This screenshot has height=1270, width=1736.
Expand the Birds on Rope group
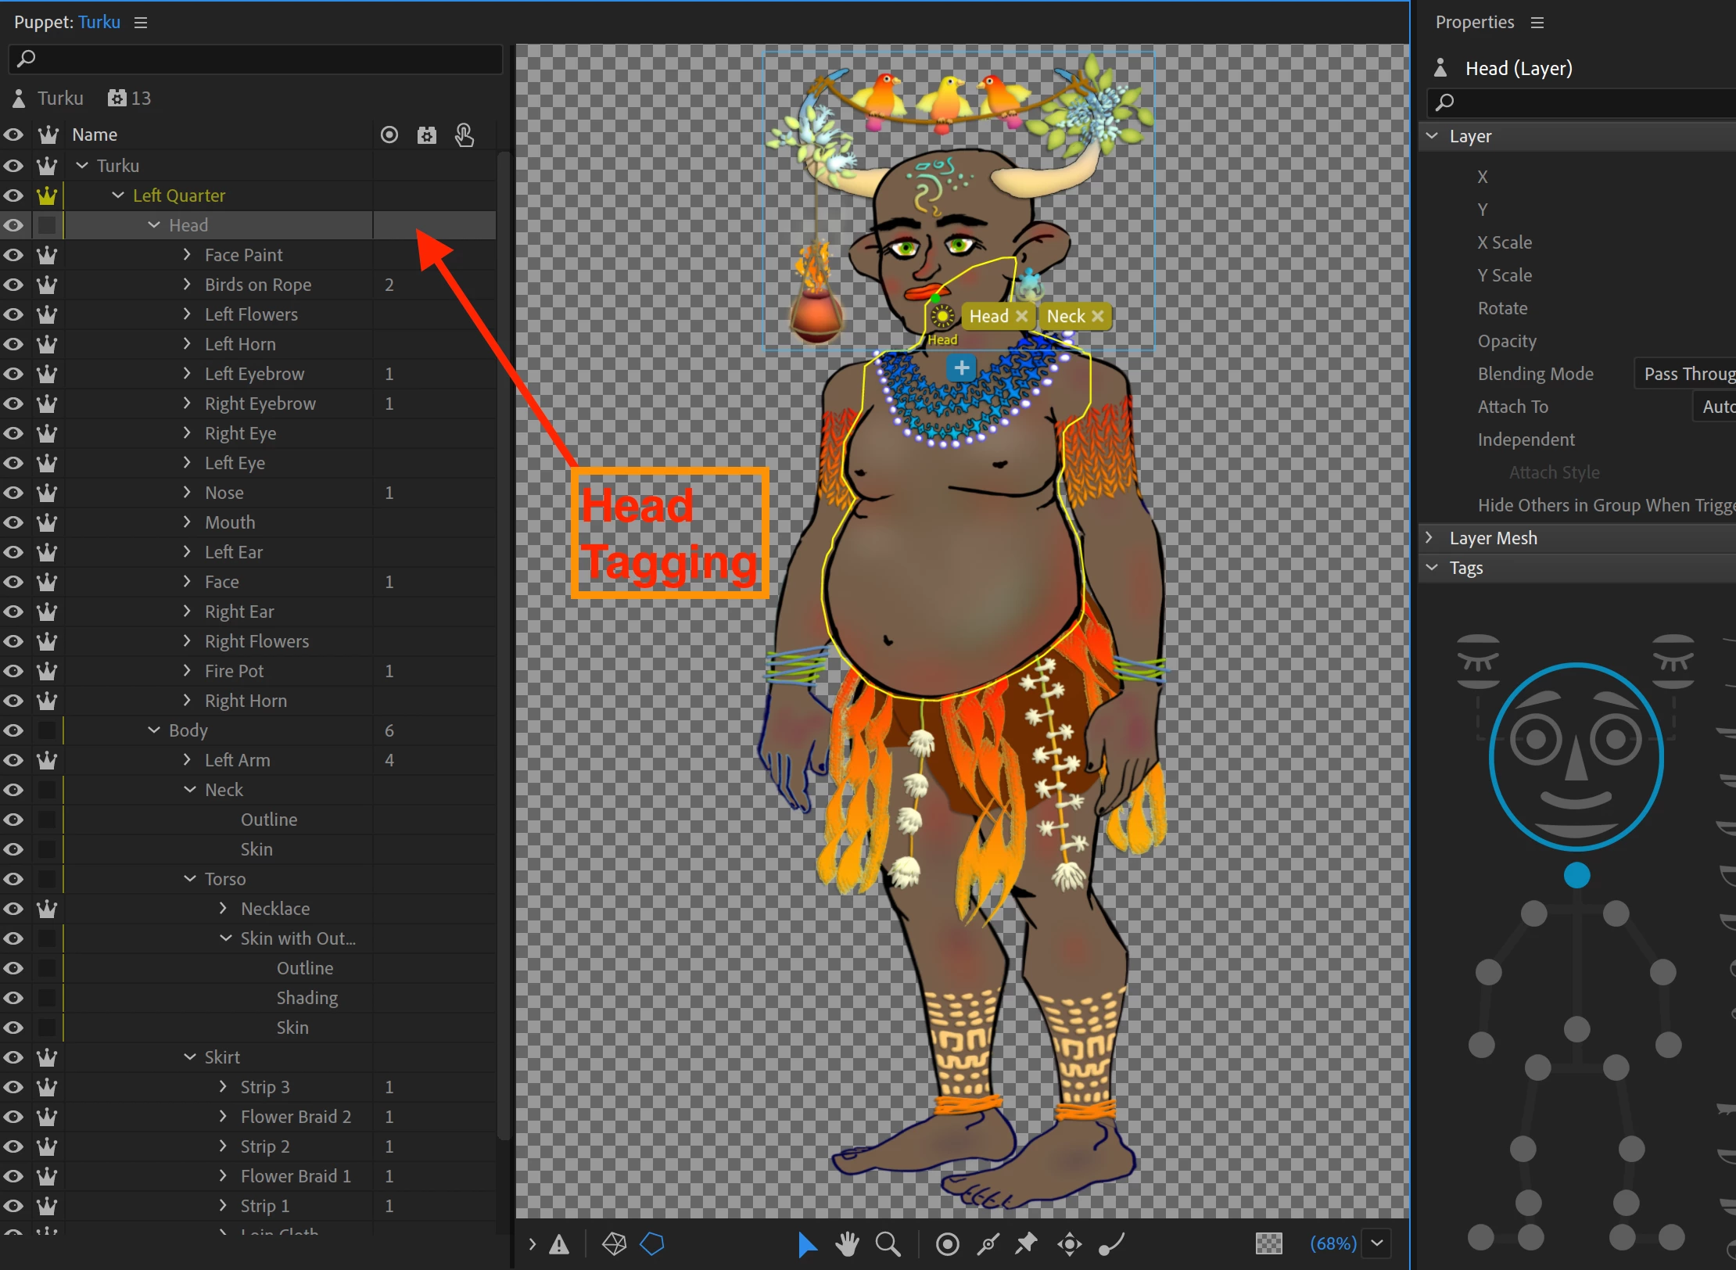[187, 285]
